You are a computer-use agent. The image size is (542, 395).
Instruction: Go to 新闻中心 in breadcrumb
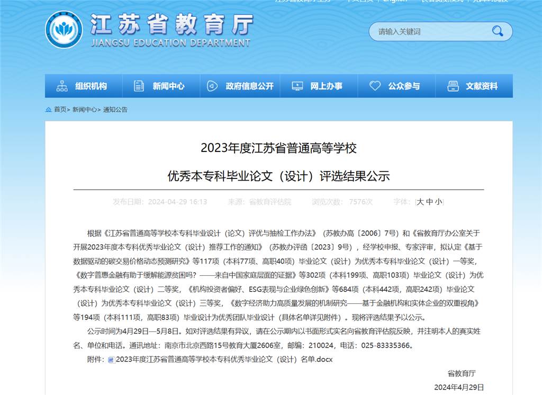click(x=85, y=110)
